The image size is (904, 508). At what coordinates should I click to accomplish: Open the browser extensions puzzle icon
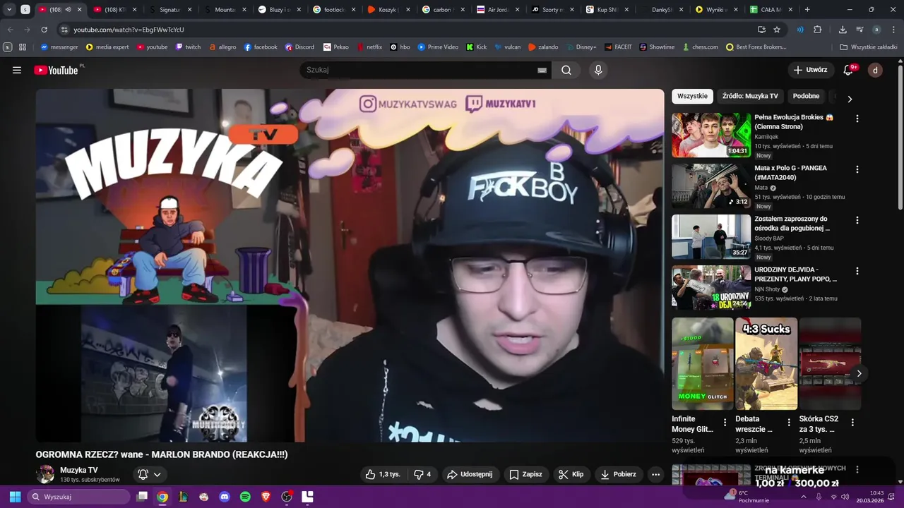click(818, 30)
